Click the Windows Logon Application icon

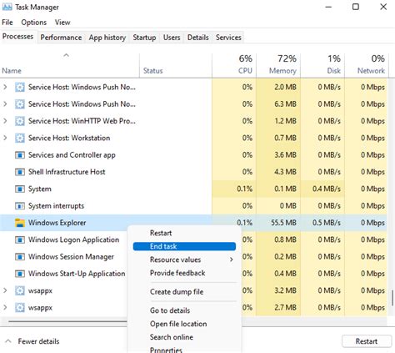click(x=20, y=240)
